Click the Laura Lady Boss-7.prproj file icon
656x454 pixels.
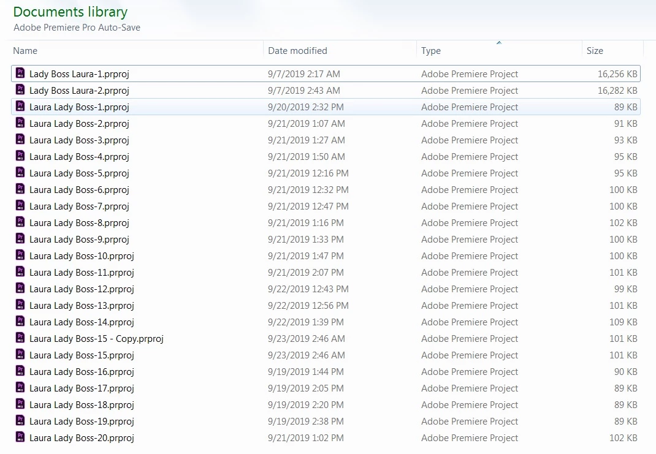click(20, 205)
